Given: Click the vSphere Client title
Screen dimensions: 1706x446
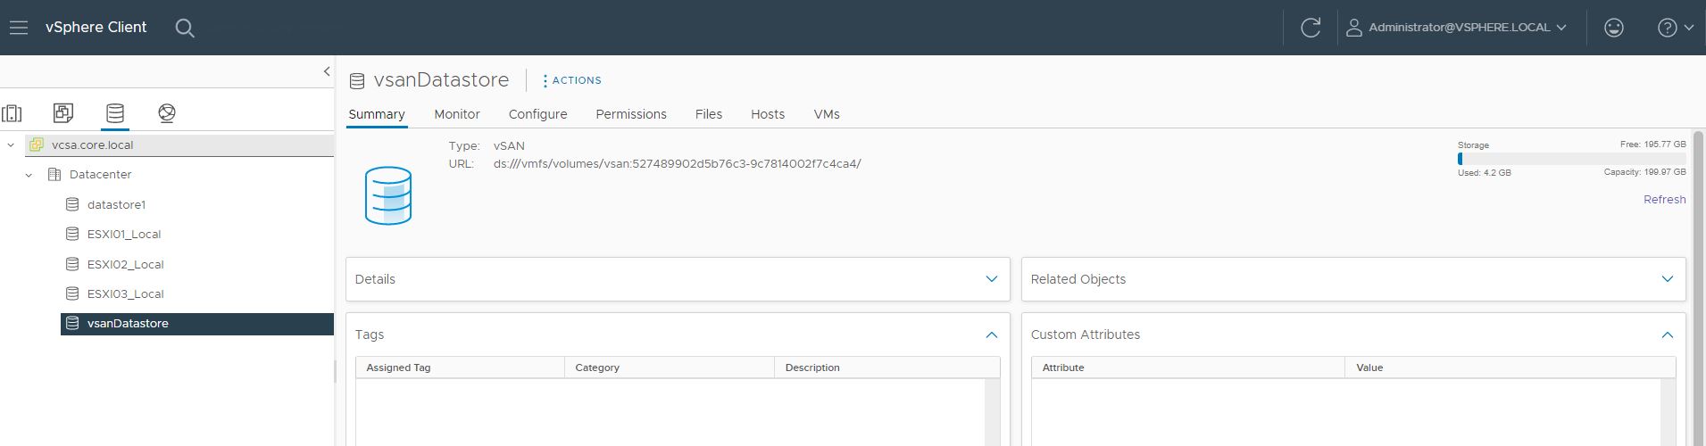Looking at the screenshot, I should (96, 28).
